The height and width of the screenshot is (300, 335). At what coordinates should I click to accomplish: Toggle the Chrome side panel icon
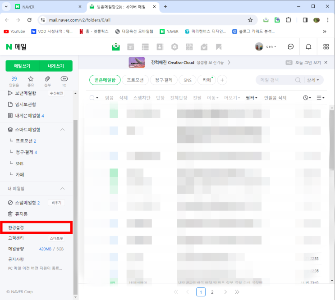[305, 20]
